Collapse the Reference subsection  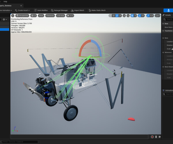tap(163, 52)
